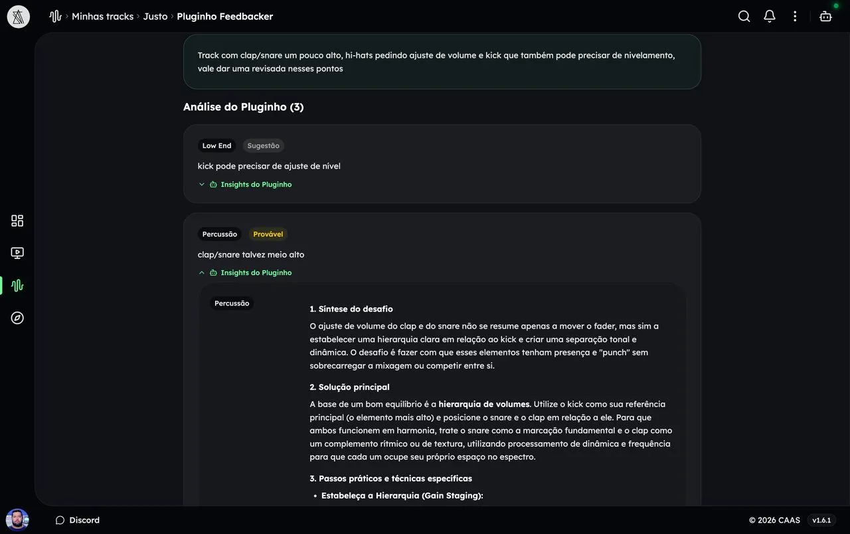Click the Sugestão status badge

pos(264,145)
